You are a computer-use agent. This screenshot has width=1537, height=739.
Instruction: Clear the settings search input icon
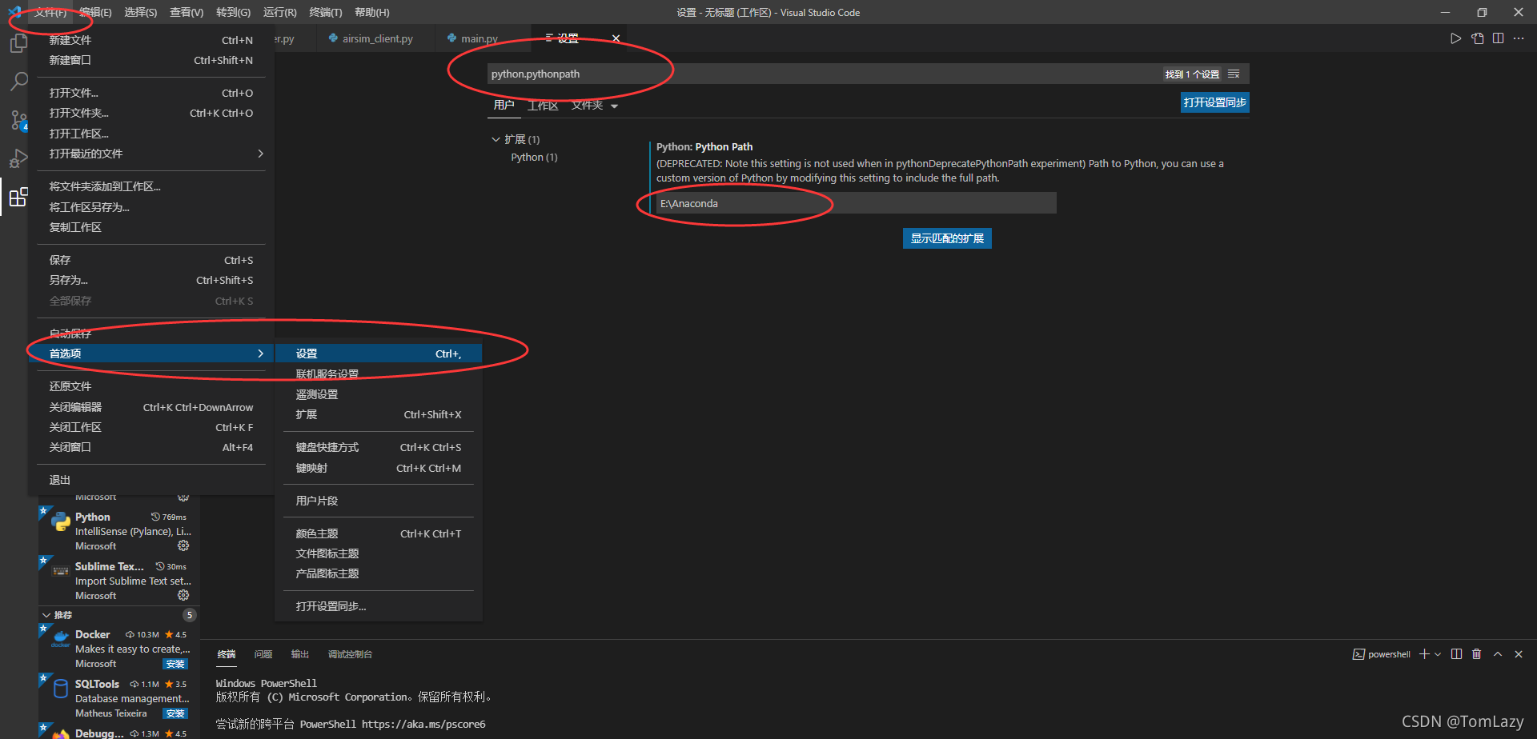1234,74
